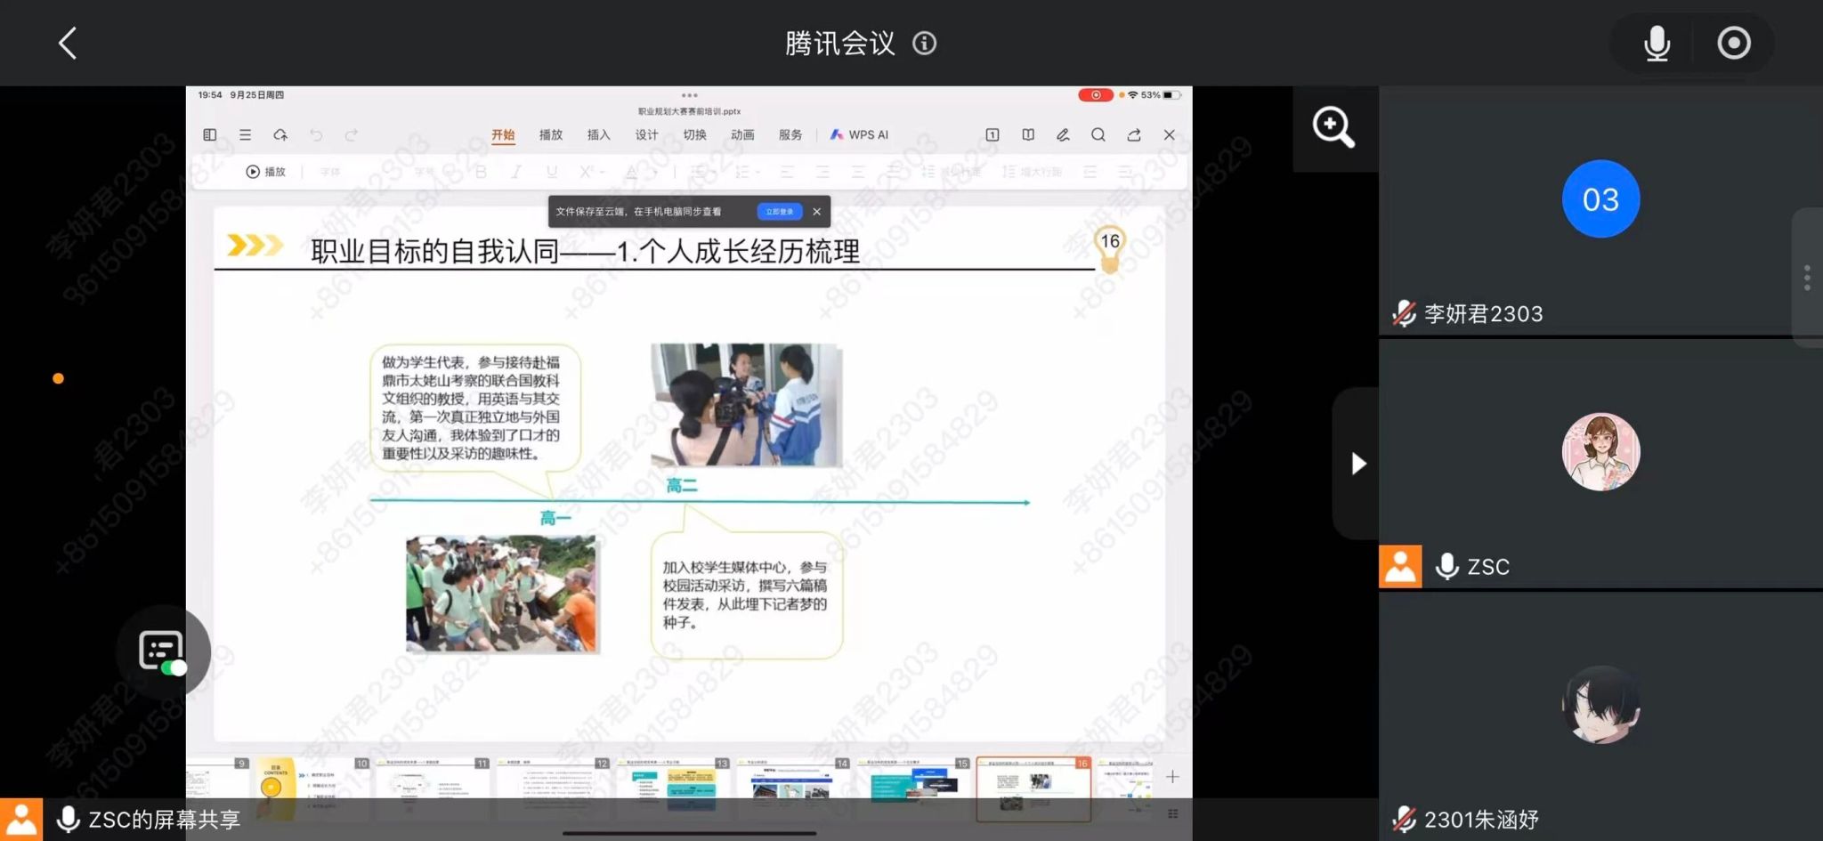
Task: Tap the circular record icon at top right
Action: (x=1733, y=43)
